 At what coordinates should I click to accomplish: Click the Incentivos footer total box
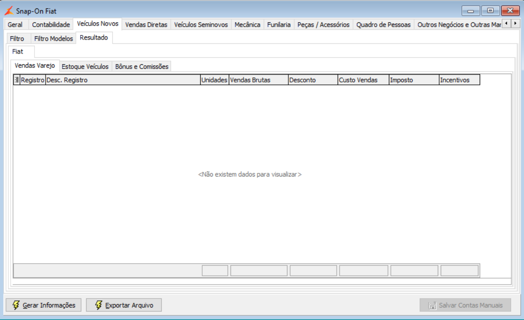[x=460, y=271]
